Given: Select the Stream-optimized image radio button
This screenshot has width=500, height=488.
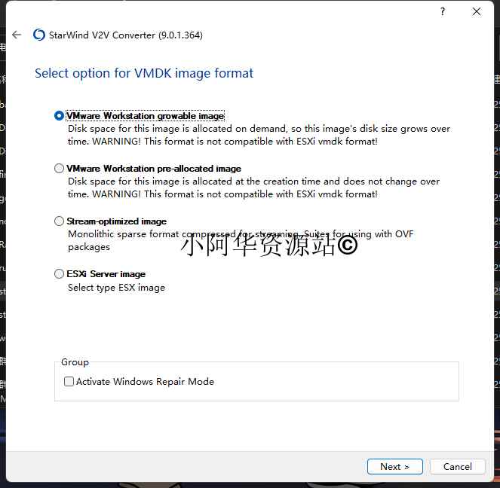Looking at the screenshot, I should 60,221.
